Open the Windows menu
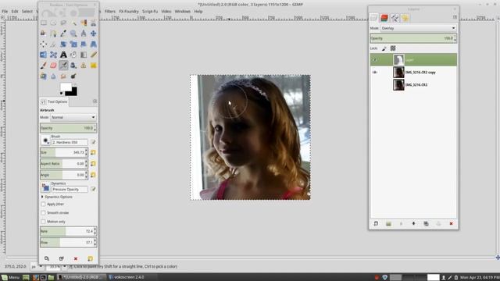Screen dimensions: 500x281 click(x=182, y=11)
